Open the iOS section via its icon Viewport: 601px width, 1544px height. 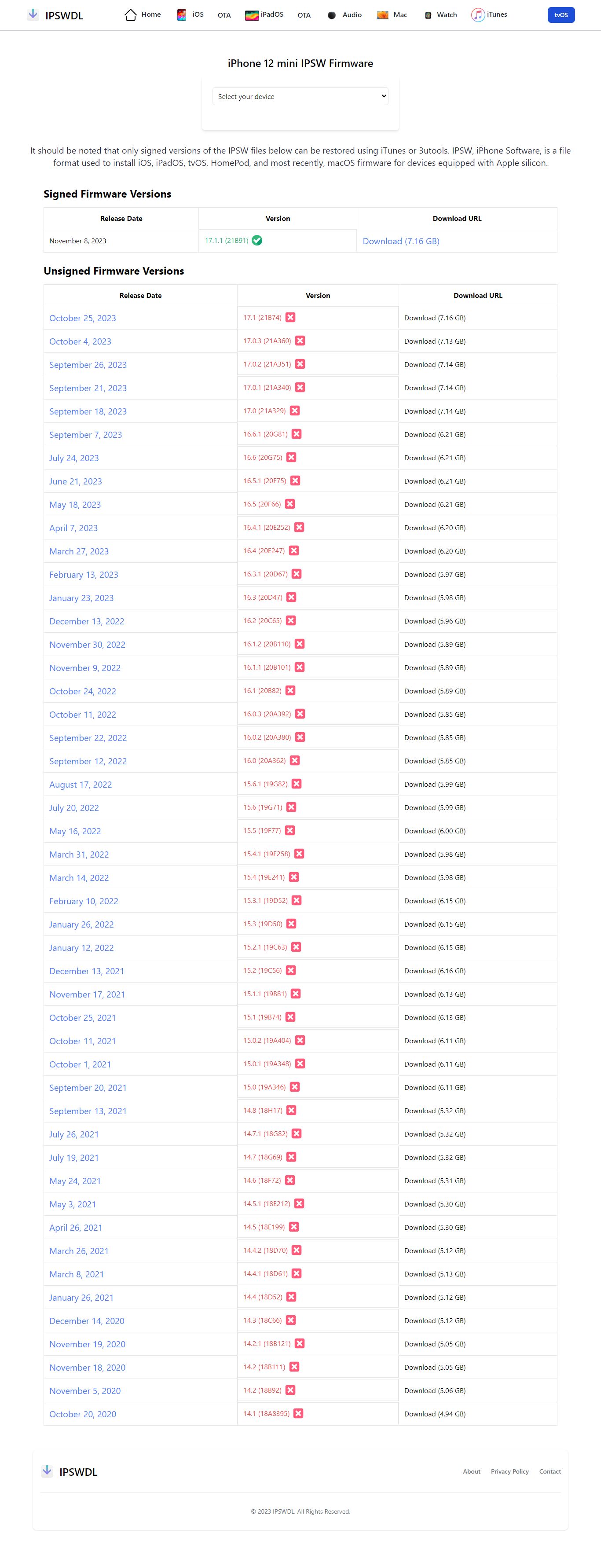click(x=182, y=15)
